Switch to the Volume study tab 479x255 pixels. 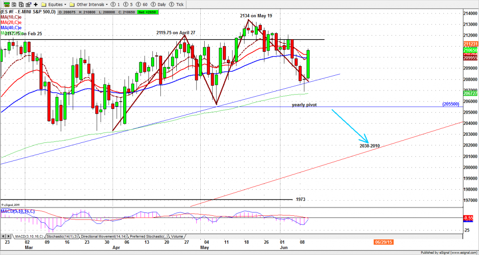[177, 237]
